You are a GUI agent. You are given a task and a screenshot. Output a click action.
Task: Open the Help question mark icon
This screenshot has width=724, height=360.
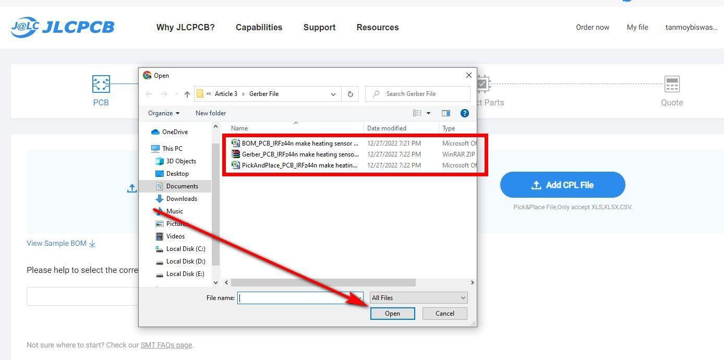point(465,113)
